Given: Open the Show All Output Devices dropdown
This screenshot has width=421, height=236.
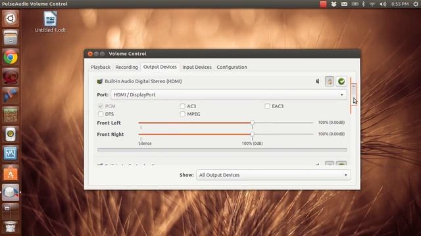Looking at the screenshot, I should click(274, 175).
